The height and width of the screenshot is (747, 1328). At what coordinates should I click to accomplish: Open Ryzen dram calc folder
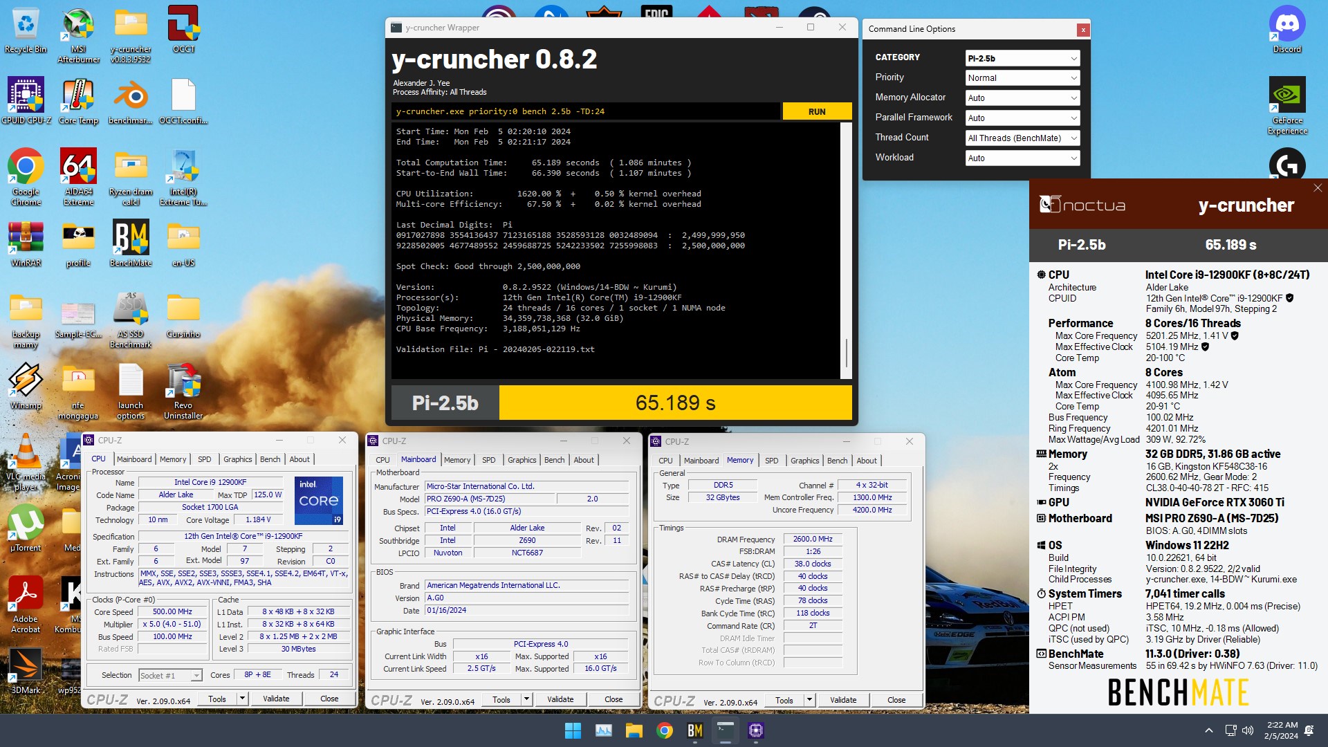[131, 176]
